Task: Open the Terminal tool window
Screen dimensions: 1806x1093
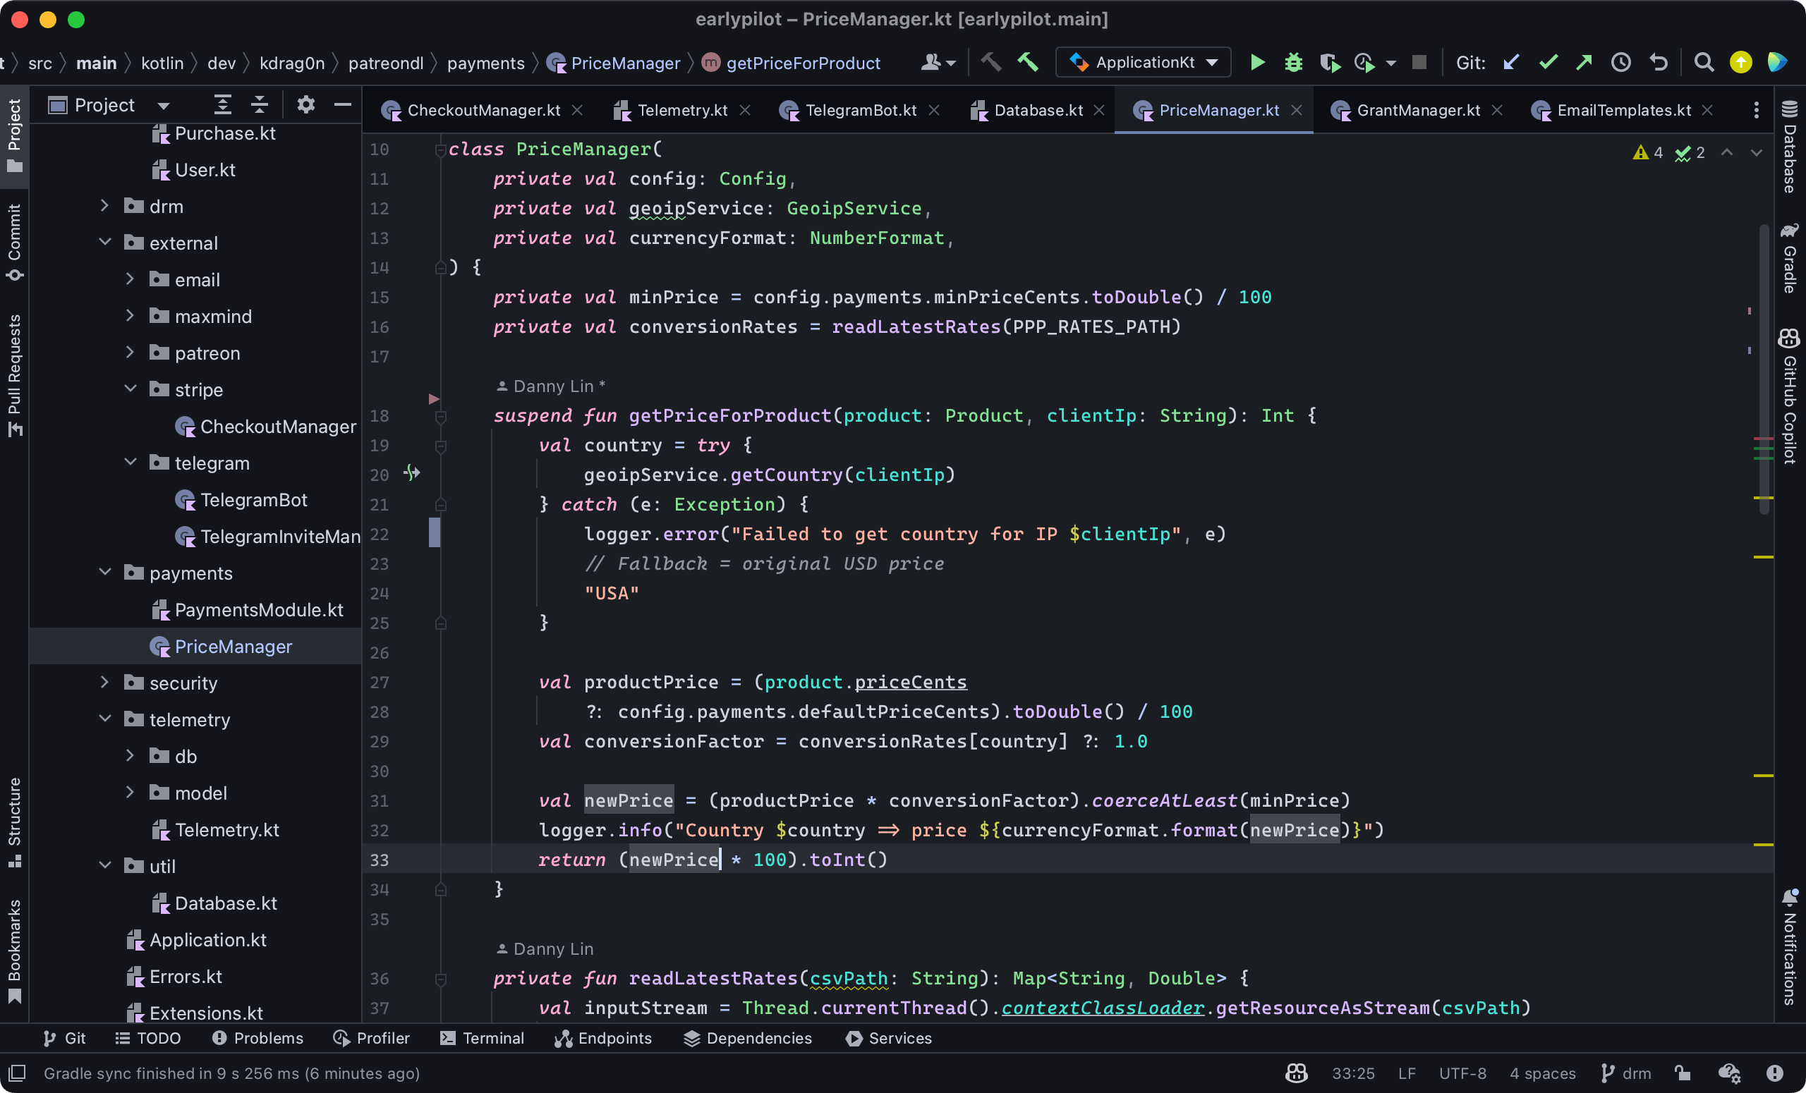Action: [x=483, y=1038]
